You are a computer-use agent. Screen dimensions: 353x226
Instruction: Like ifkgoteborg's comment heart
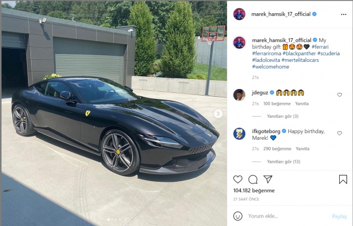pos(340,133)
